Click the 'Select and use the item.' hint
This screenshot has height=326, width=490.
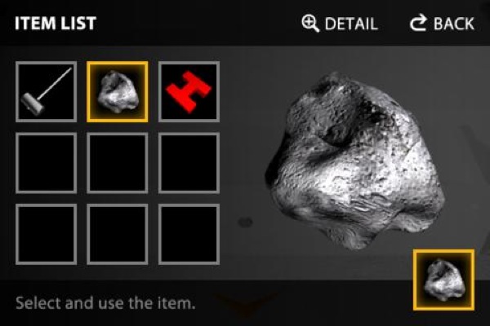105,303
